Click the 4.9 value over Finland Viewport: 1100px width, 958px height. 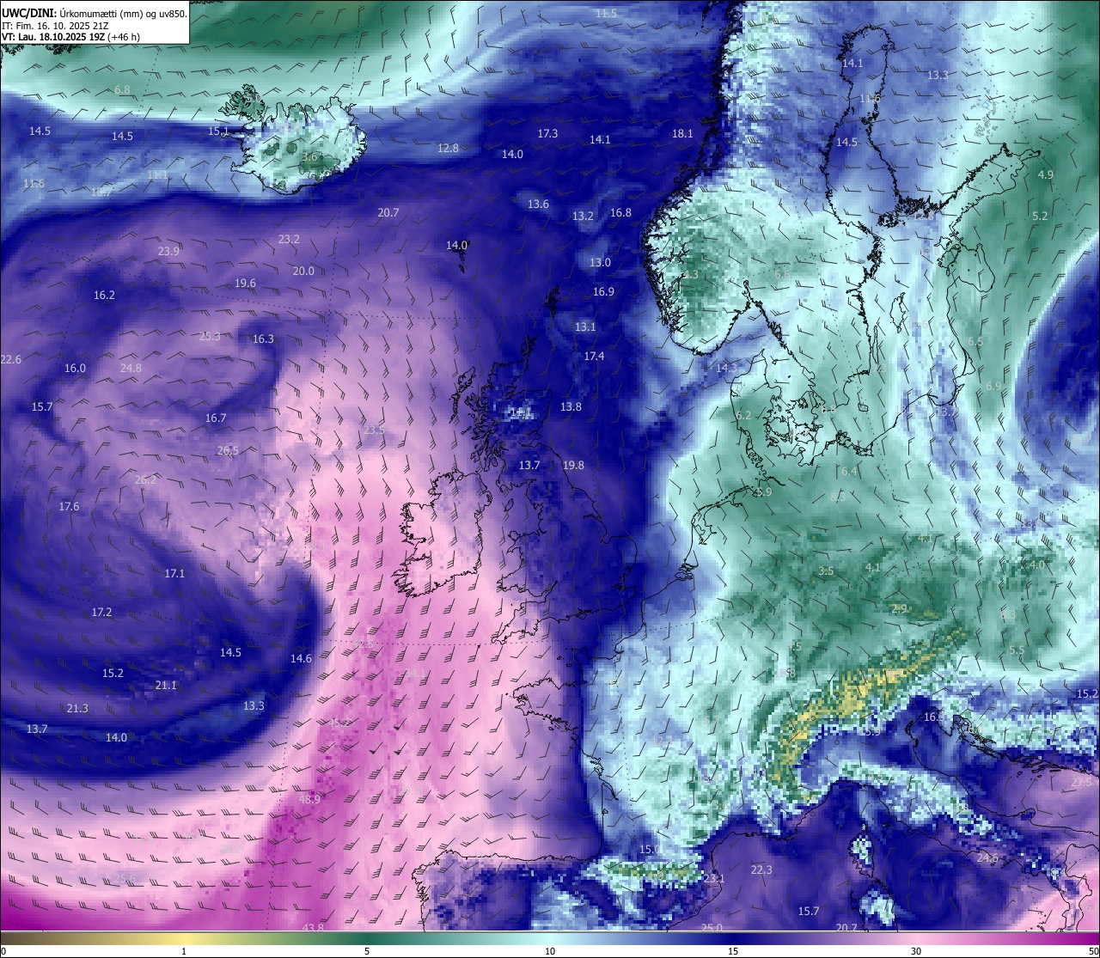[x=1045, y=174]
